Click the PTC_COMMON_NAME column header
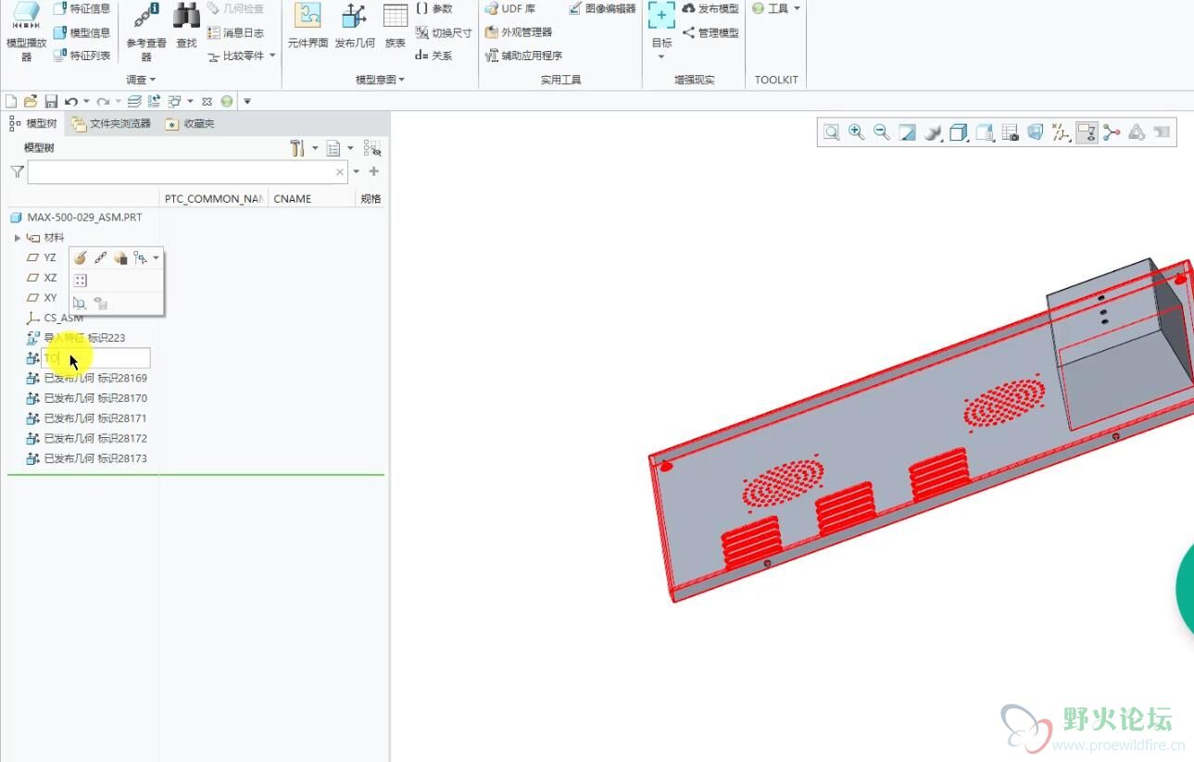 [x=214, y=198]
